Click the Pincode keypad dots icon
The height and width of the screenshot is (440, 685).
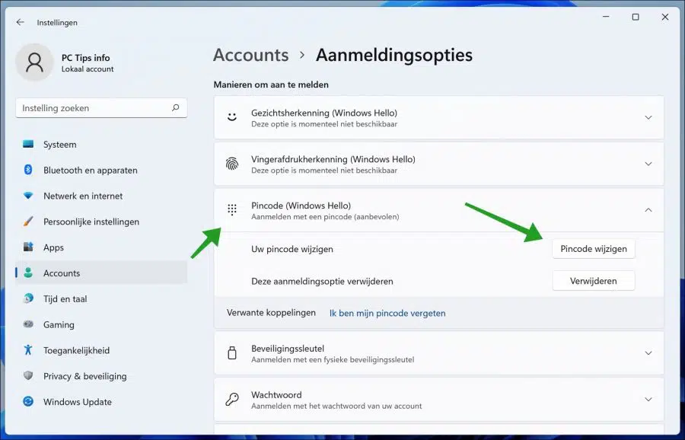[232, 210]
